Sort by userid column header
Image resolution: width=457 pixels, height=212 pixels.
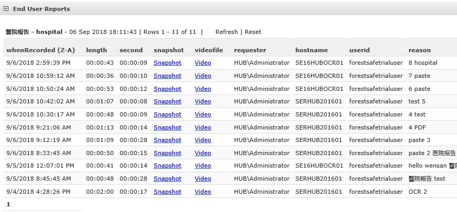pos(360,50)
